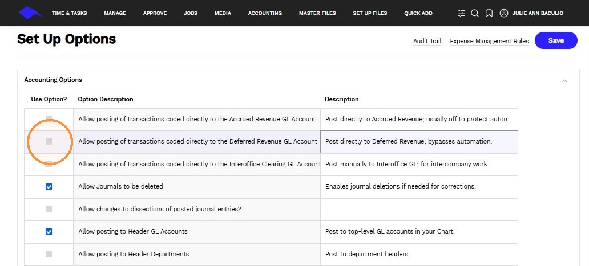The image size is (589, 266).
Task: Open the Accounting menu
Action: [x=265, y=13]
